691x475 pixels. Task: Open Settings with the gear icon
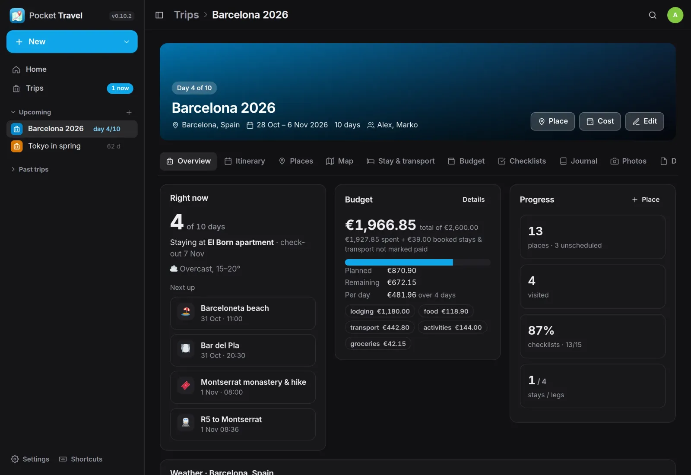[30, 459]
